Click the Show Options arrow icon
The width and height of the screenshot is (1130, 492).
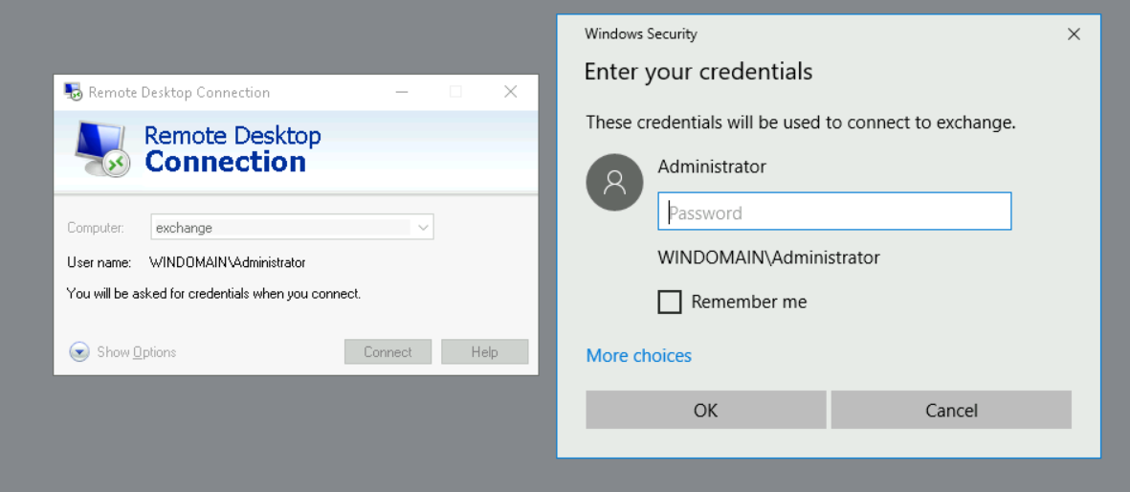(x=79, y=352)
